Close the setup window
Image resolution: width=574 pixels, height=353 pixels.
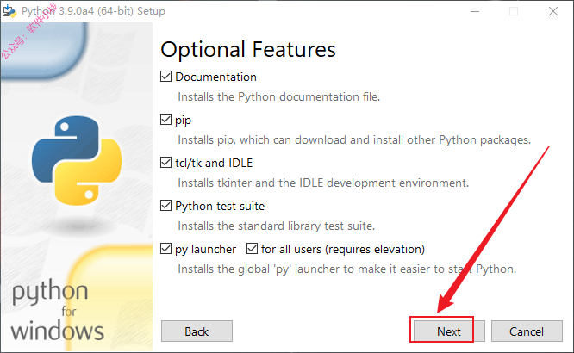click(553, 11)
